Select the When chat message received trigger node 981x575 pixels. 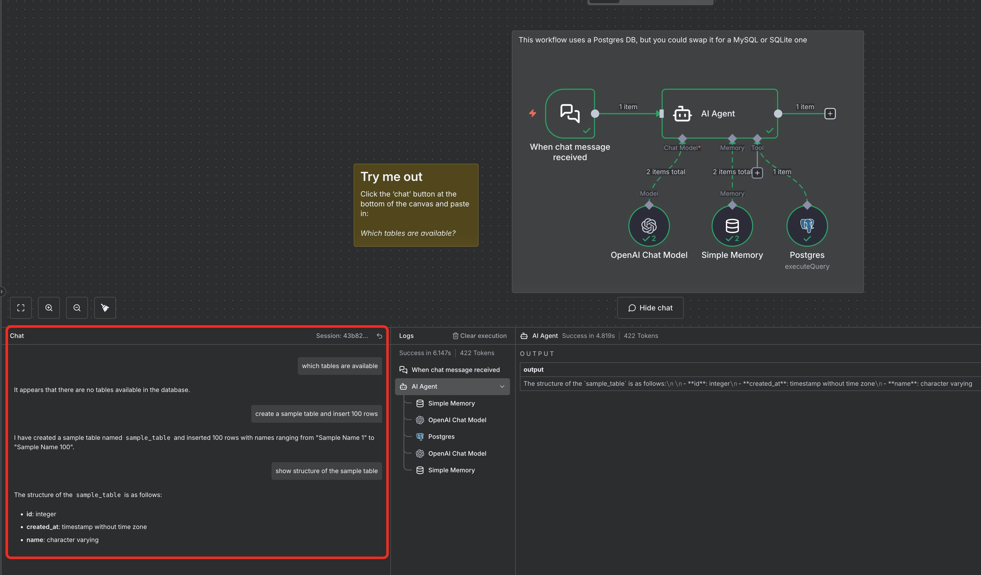[570, 114]
